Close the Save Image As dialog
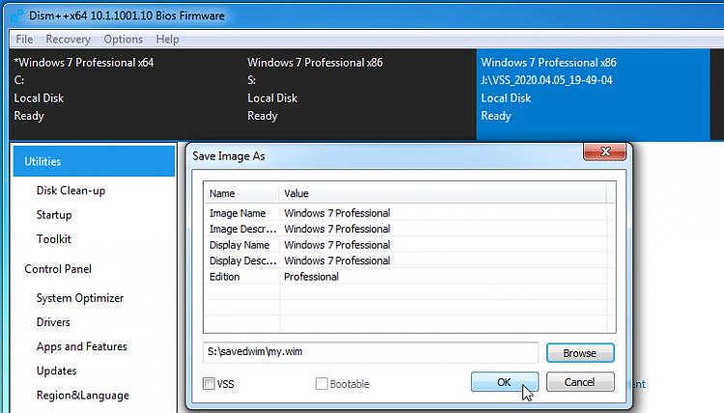The width and height of the screenshot is (724, 413). pyautogui.click(x=604, y=152)
